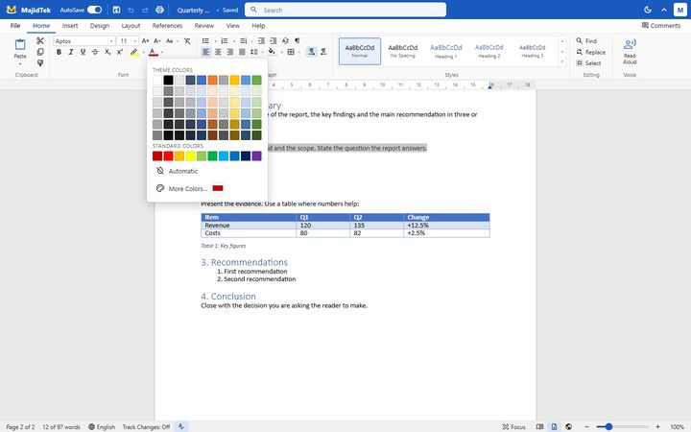
Task: Open the Aptos font name dropdown
Action: (x=111, y=41)
